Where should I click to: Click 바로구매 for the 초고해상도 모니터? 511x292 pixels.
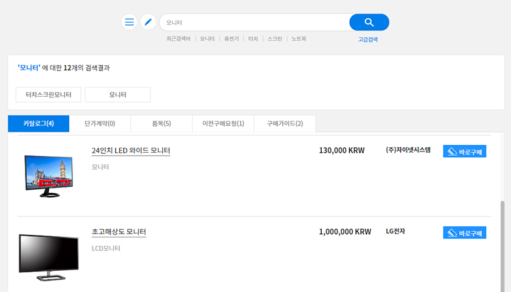pos(464,232)
